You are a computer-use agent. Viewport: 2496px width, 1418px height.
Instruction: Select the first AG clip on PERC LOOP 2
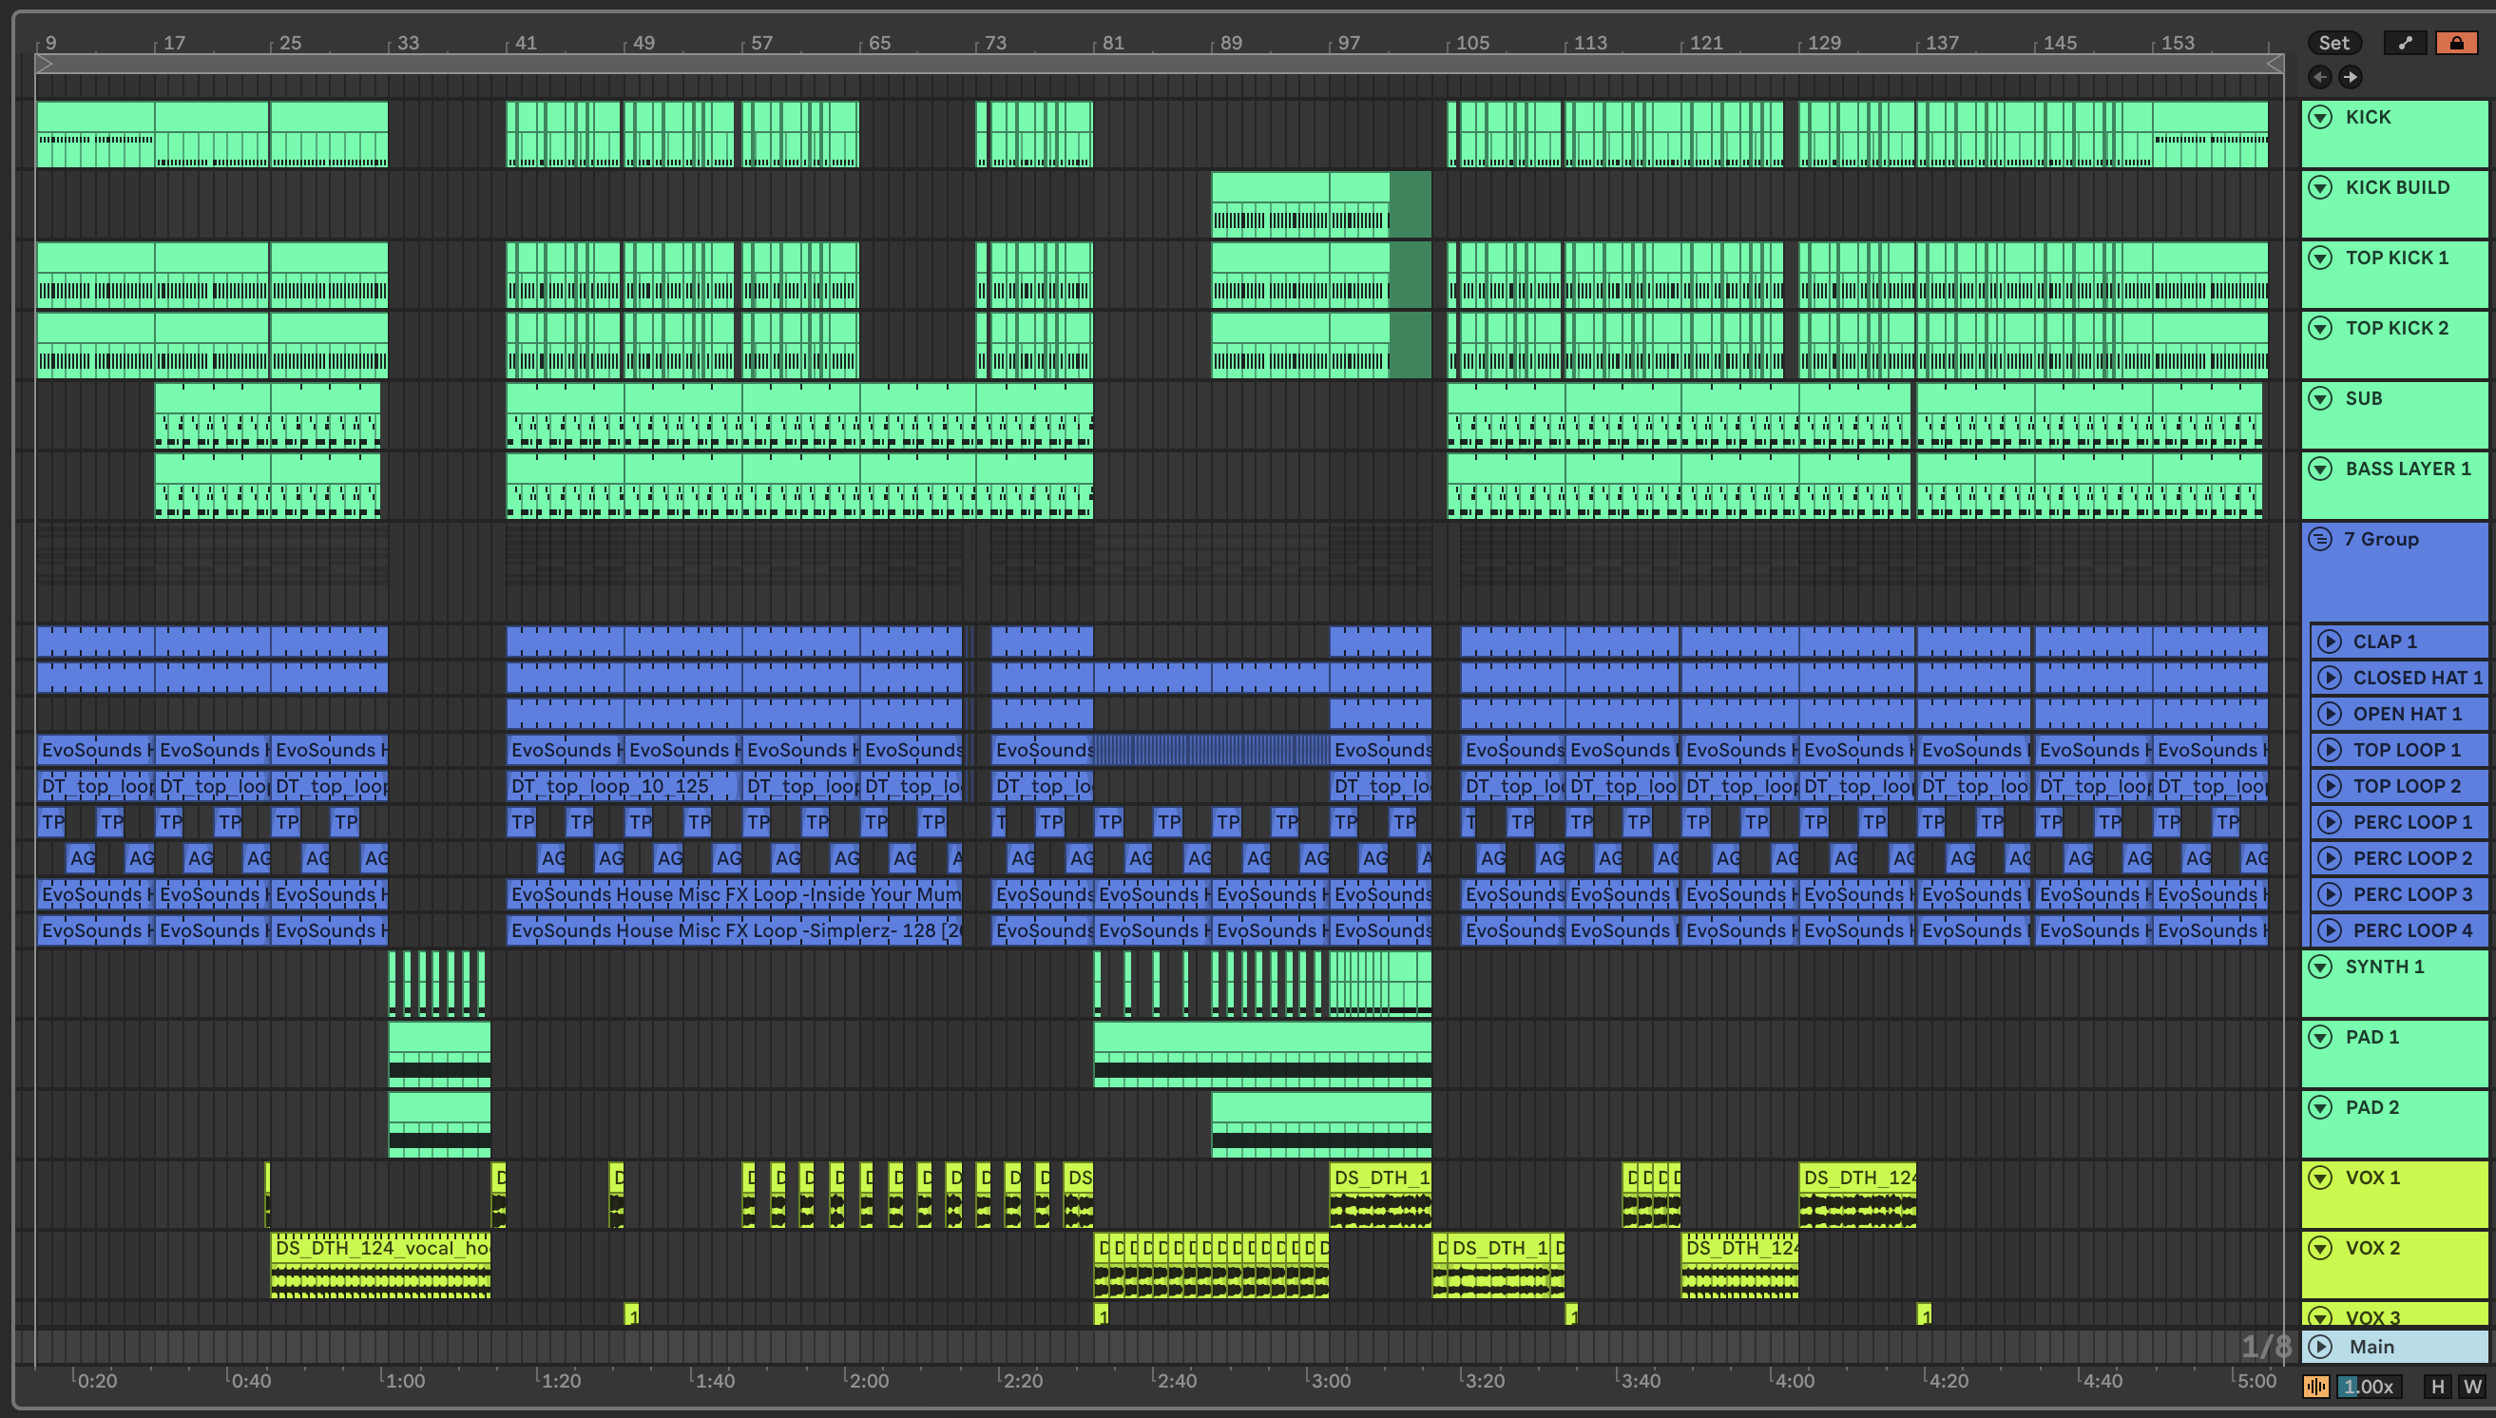(x=81, y=857)
